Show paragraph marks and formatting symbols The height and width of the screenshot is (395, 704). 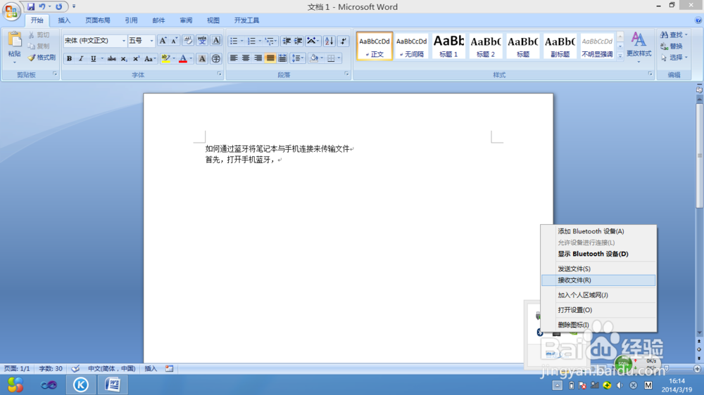coord(343,41)
